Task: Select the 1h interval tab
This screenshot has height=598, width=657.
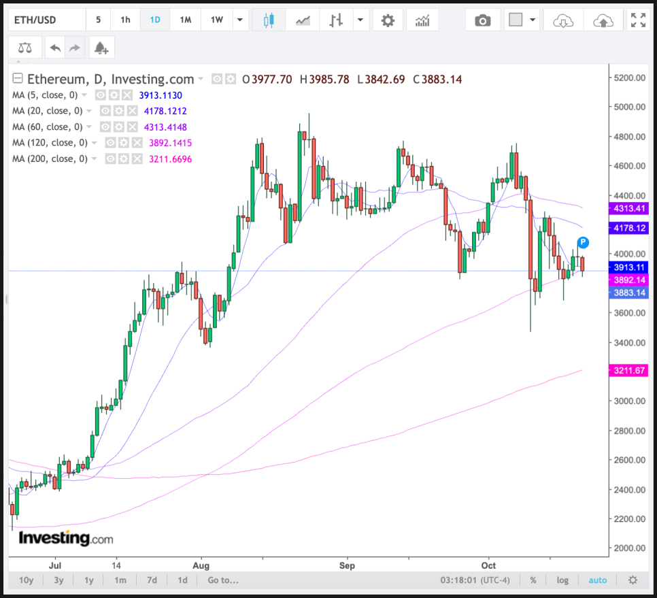Action: tap(126, 20)
